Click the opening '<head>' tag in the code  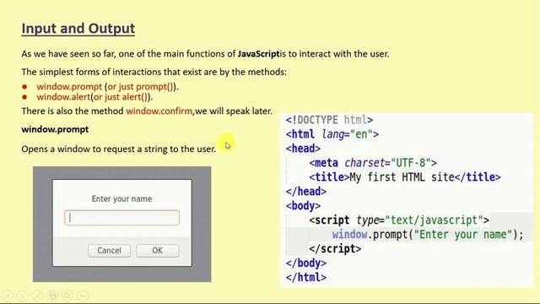[x=303, y=149]
